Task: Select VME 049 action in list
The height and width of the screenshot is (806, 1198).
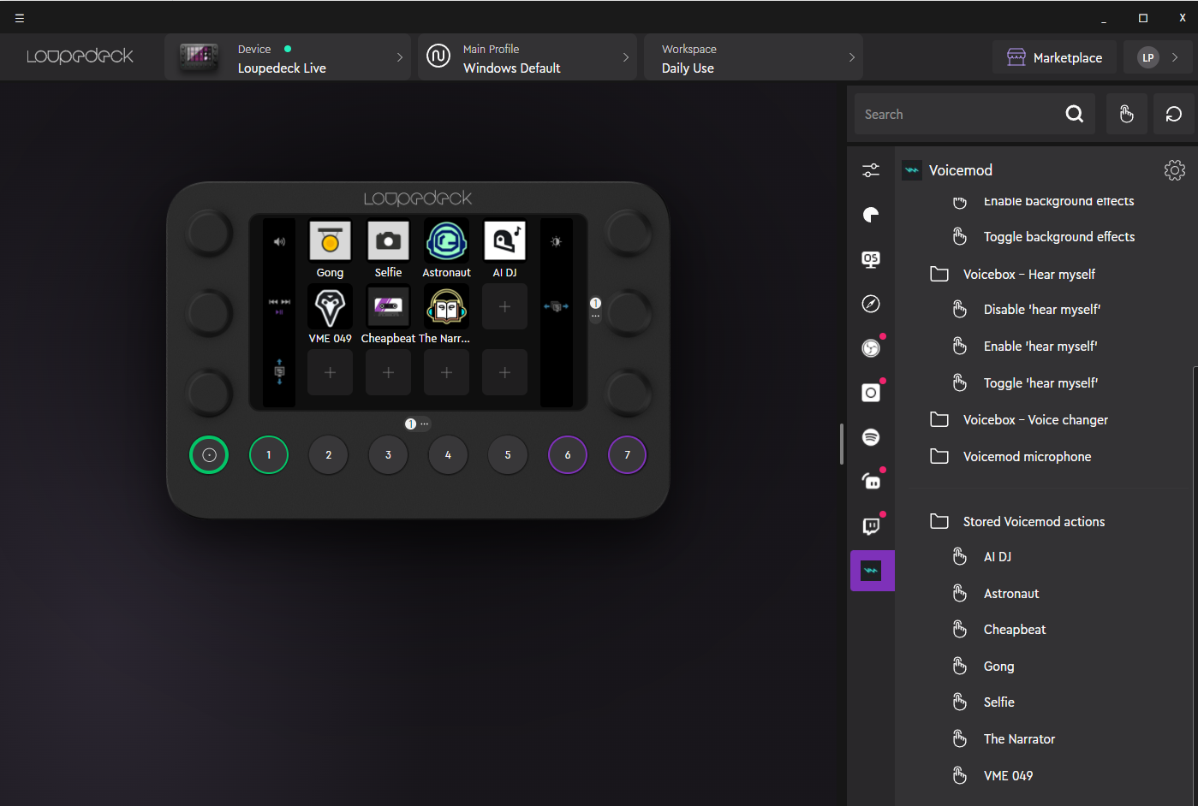Action: [x=1008, y=776]
